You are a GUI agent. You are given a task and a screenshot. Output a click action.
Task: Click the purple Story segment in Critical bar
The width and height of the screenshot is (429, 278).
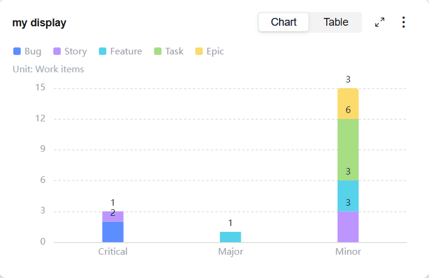[x=113, y=216]
